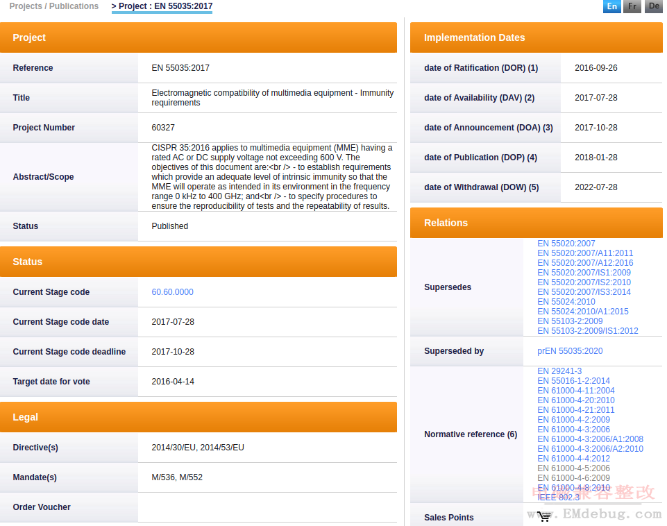This screenshot has height=526, width=667.
Task: Switch language to English (En)
Action: click(x=612, y=6)
